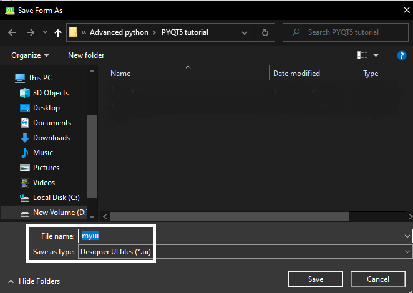Viewport: 413px width, 293px height.
Task: Click the Cancel button
Action: pos(377,279)
